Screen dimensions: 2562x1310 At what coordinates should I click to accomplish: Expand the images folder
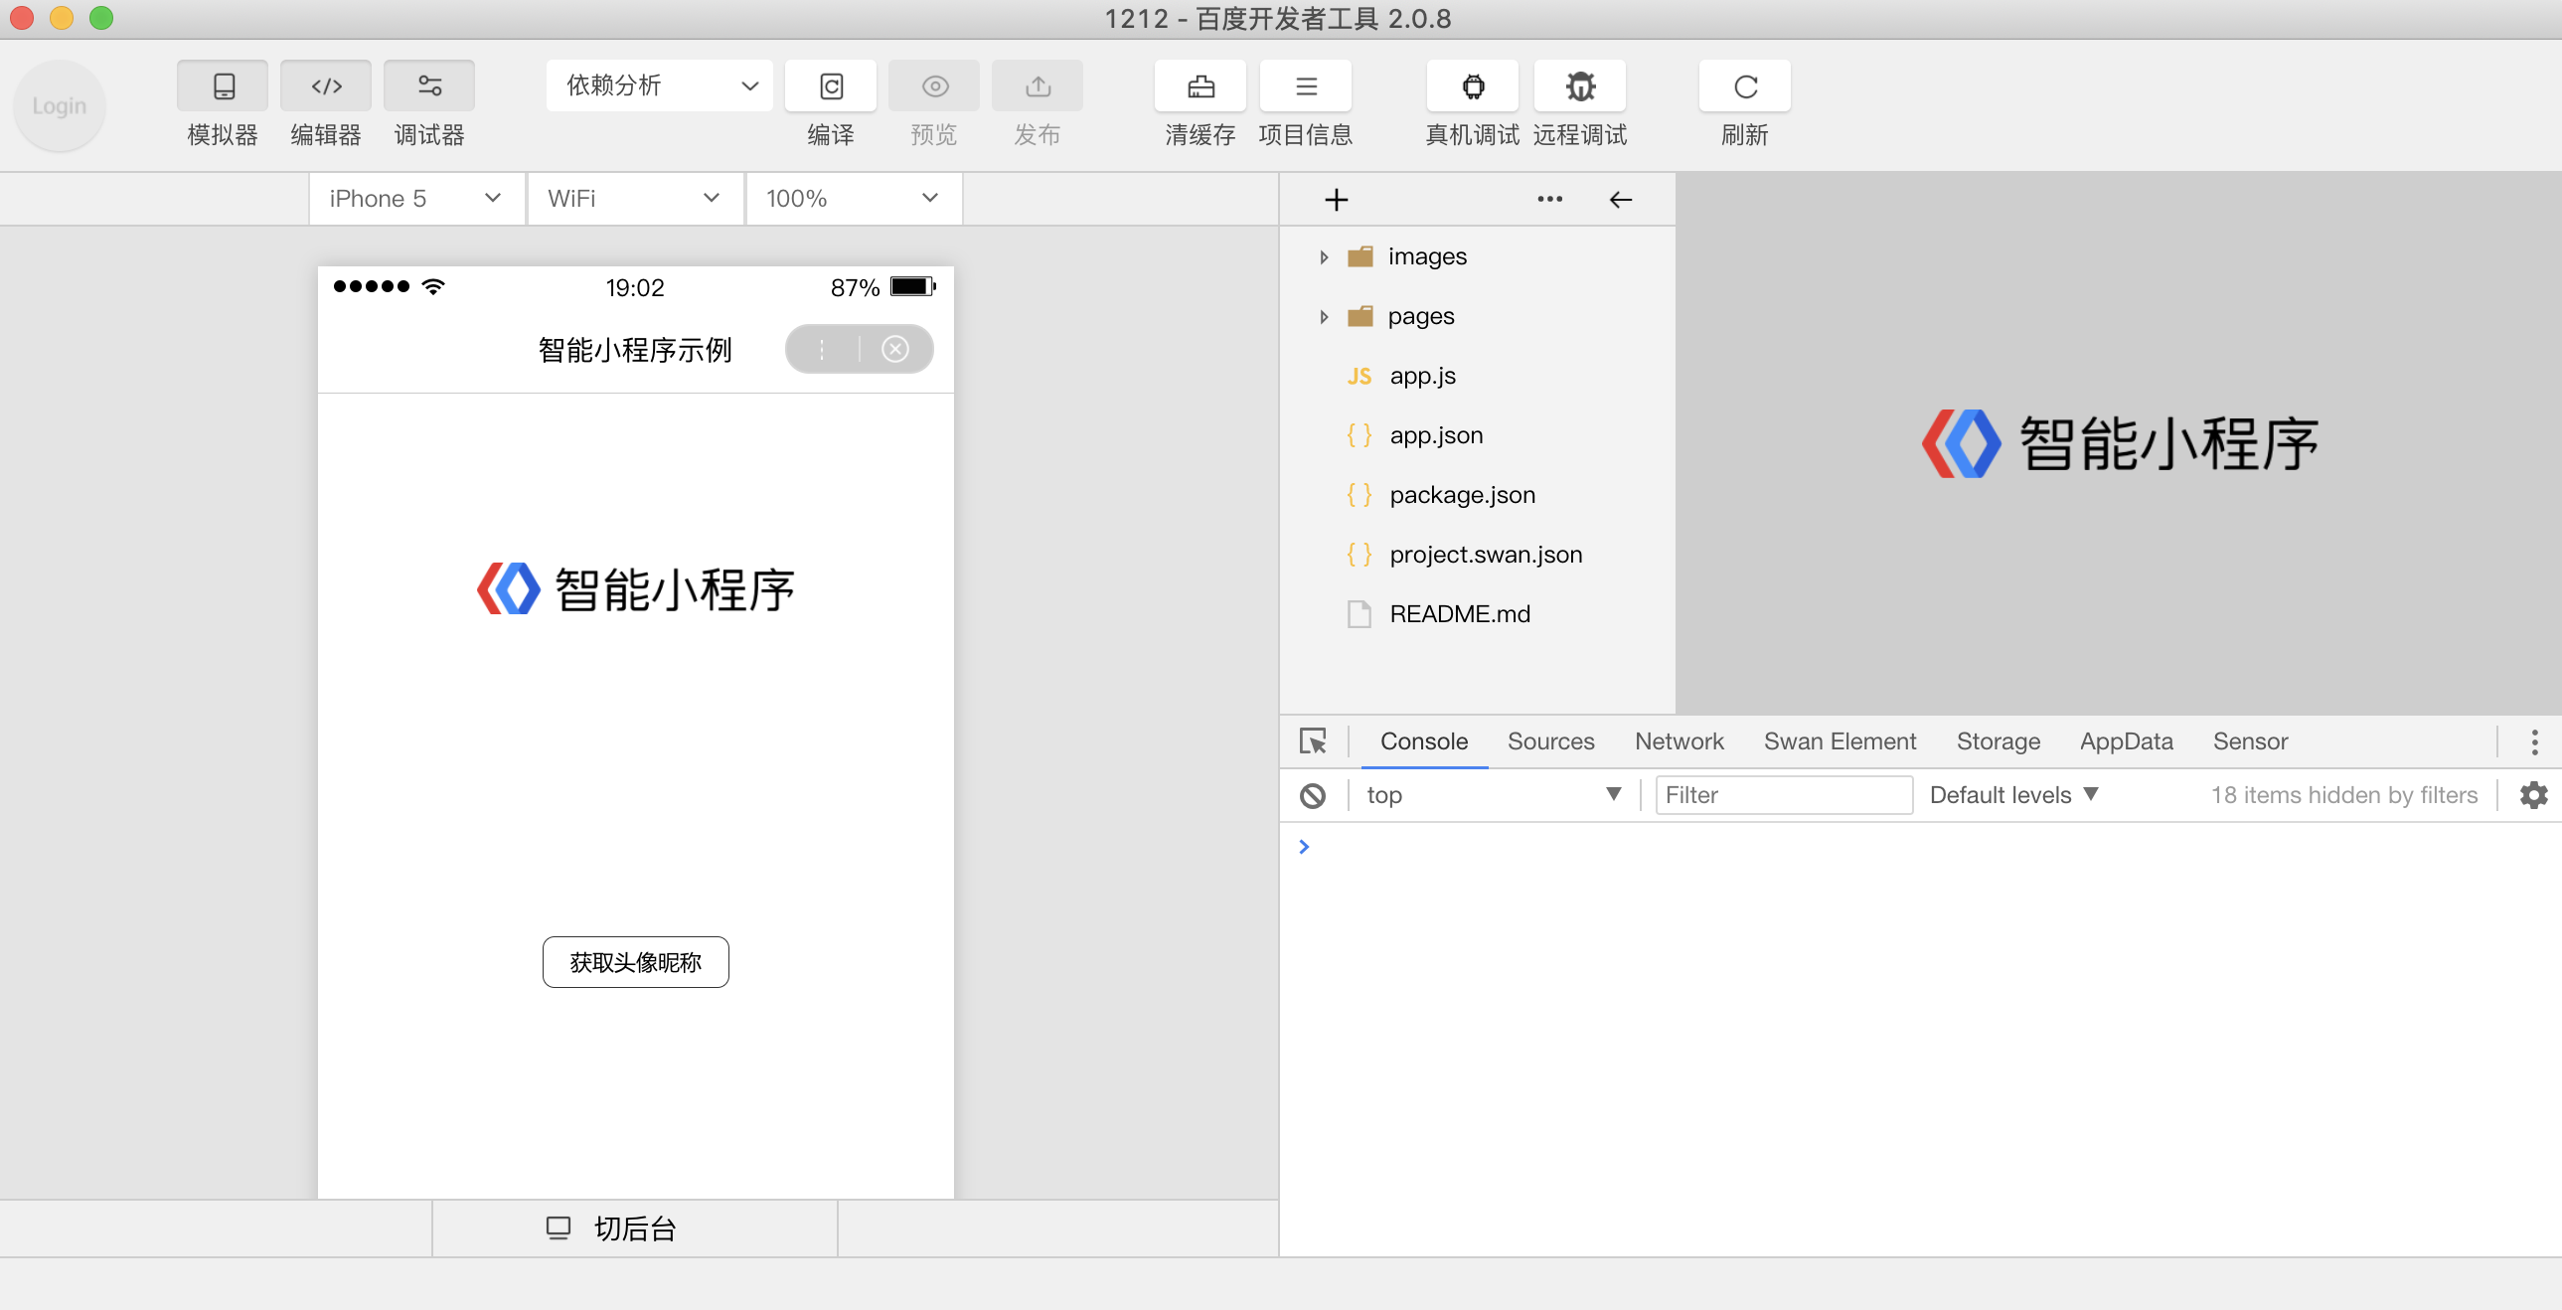(1324, 256)
